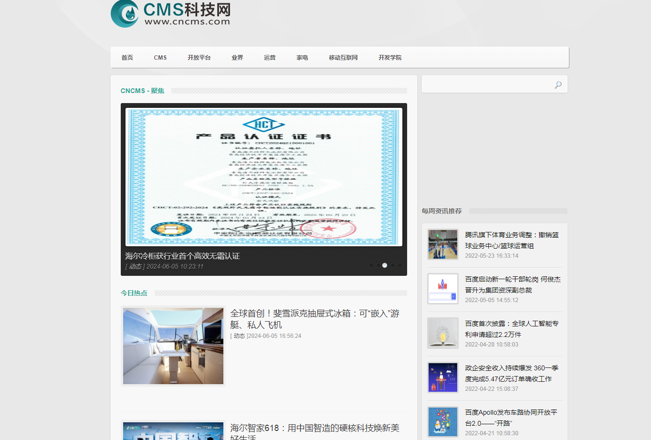Click slideshow date 2024-06-05 10:23:11
Viewport: 651px width, 440px height.
click(x=175, y=267)
